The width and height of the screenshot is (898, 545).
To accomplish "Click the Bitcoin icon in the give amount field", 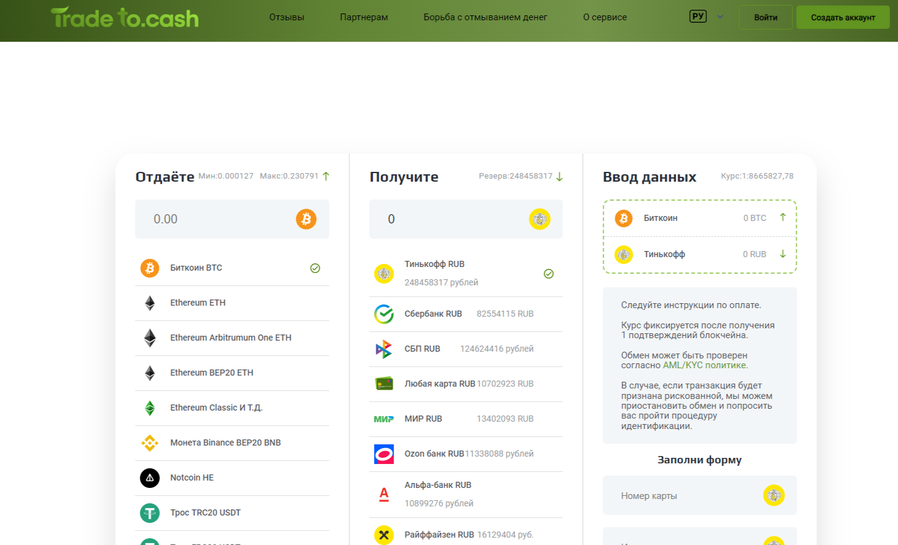I will 306,219.
